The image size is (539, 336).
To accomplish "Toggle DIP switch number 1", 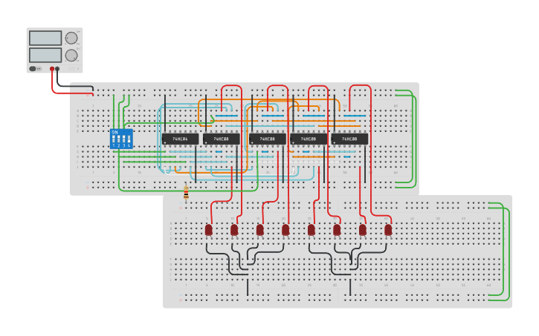I will point(114,139).
